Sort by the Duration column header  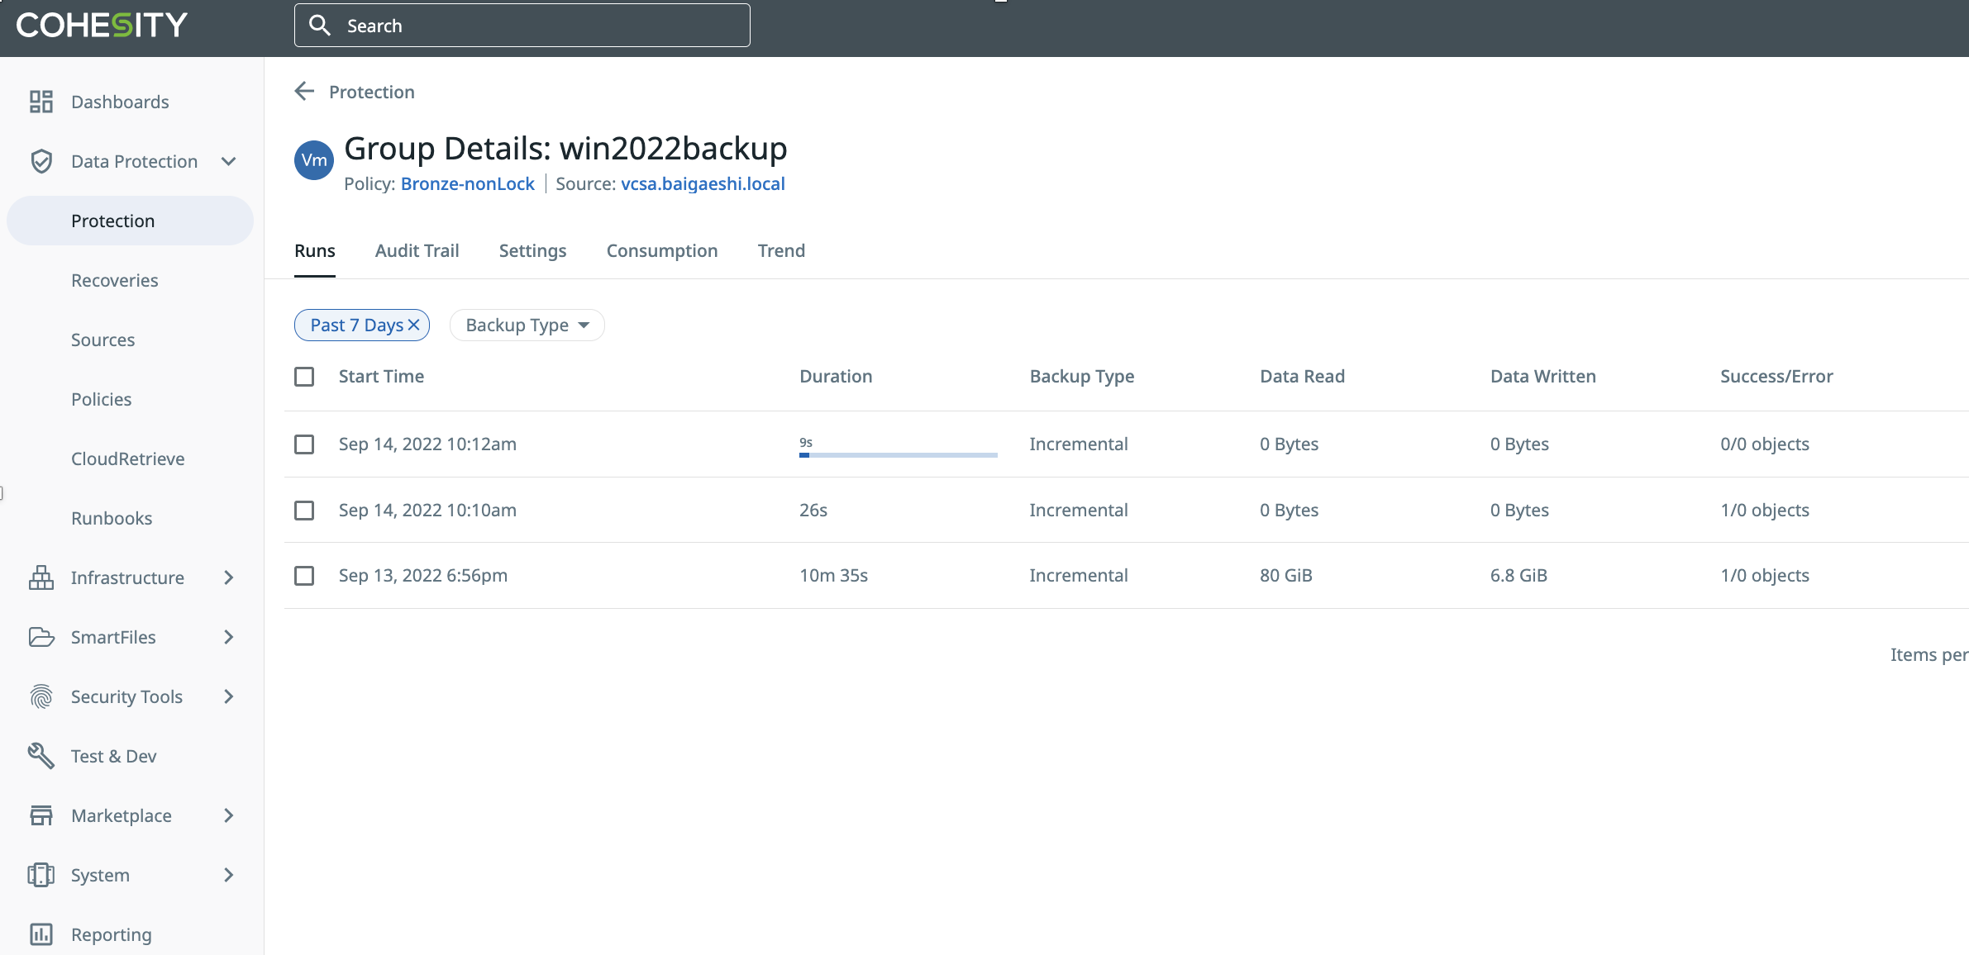(x=836, y=376)
